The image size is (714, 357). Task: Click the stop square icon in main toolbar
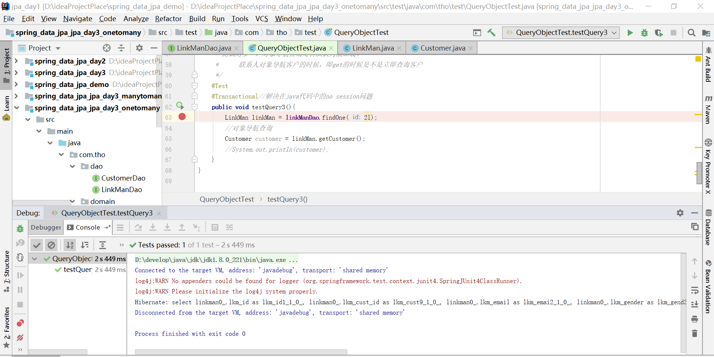tap(673, 33)
